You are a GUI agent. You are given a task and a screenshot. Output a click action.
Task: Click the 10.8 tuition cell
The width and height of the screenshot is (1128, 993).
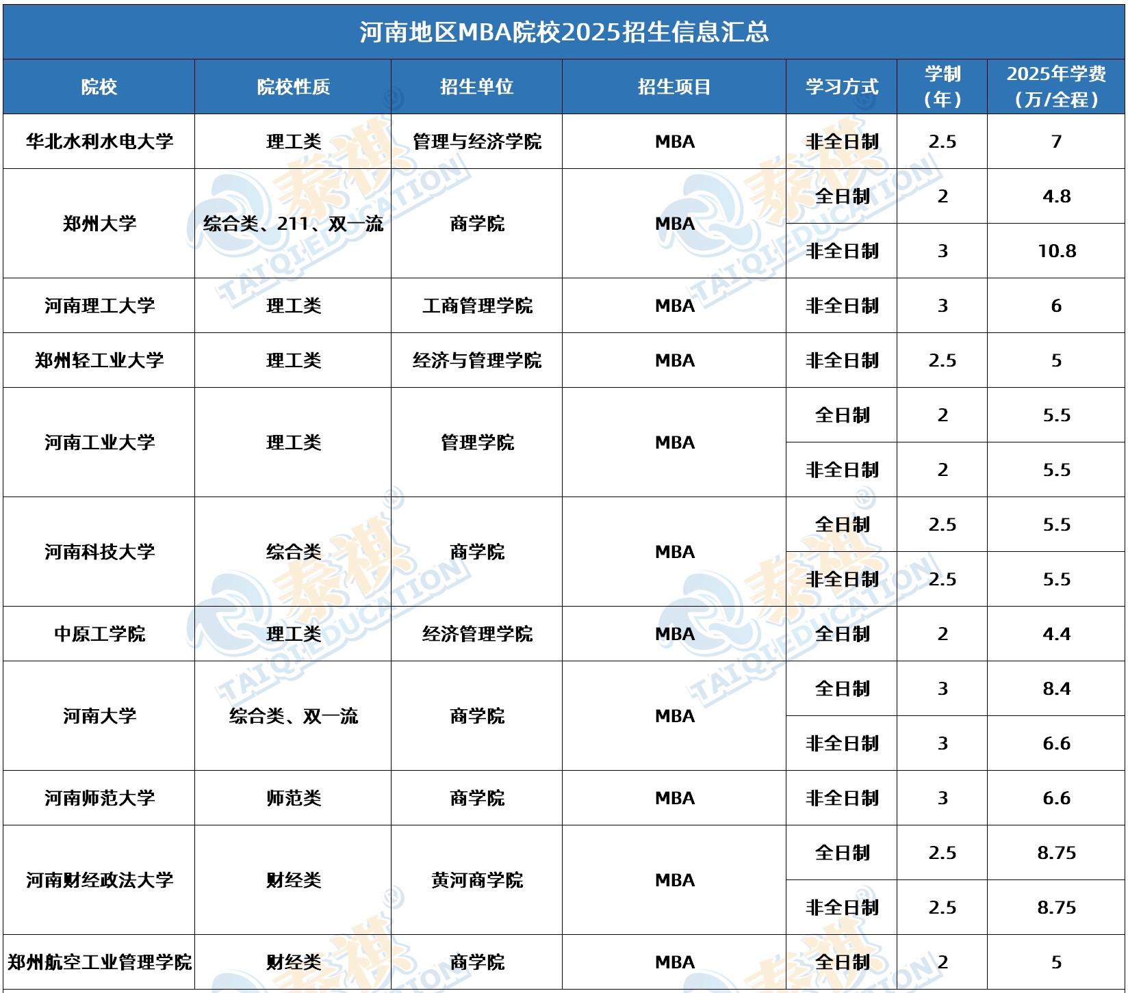(1056, 251)
